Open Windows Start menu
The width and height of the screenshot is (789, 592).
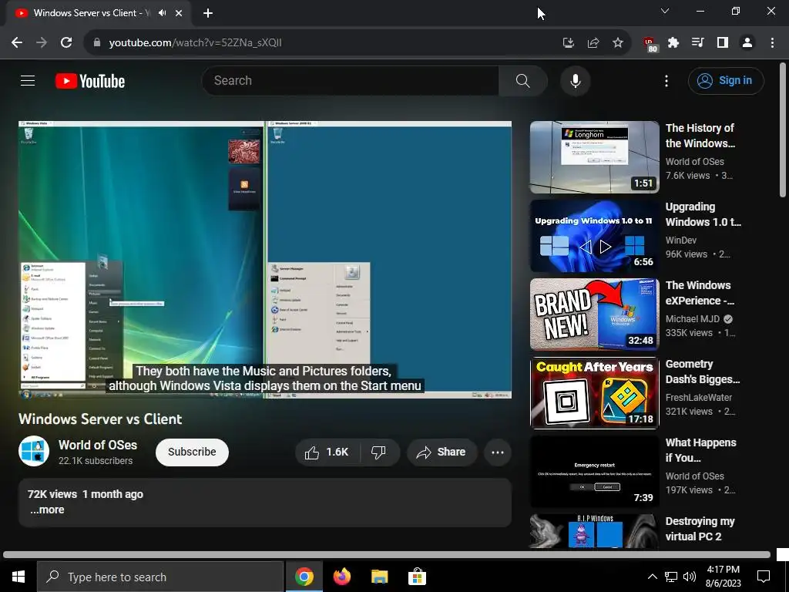click(x=18, y=577)
